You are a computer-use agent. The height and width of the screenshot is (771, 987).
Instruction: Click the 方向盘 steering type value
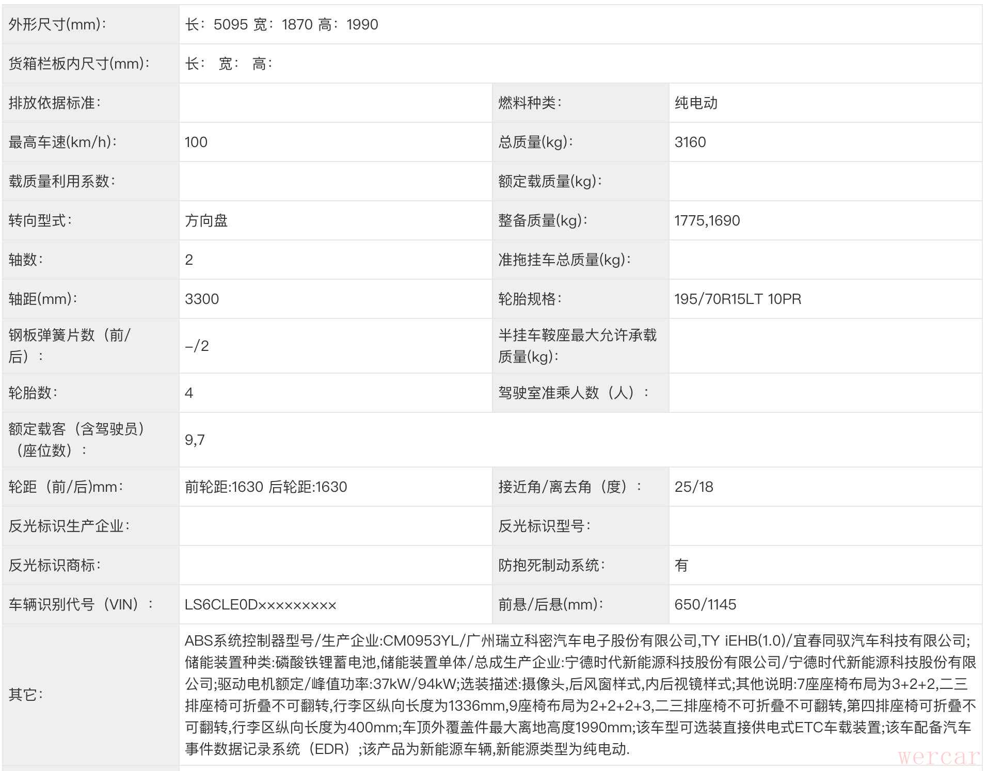tap(206, 221)
